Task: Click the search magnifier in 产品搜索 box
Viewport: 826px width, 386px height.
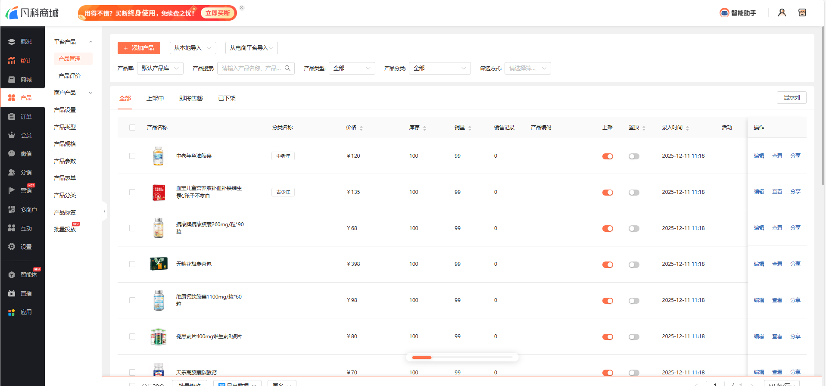Action: 287,68
